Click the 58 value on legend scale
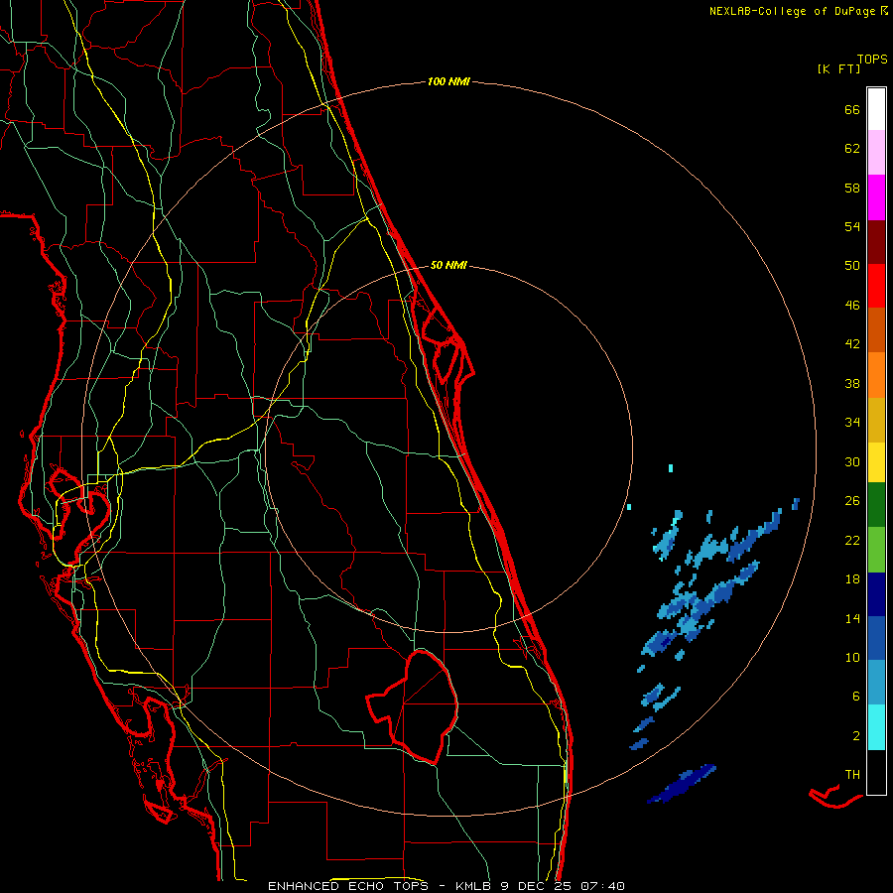 point(852,188)
